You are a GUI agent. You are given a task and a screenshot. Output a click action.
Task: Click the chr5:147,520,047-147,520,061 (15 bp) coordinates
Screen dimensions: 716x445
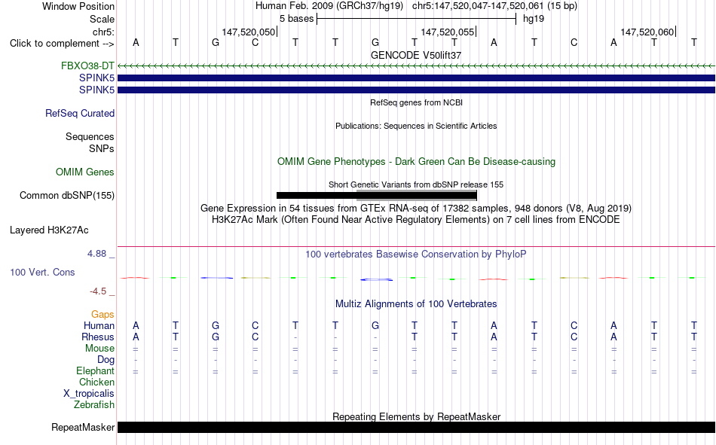point(494,6)
